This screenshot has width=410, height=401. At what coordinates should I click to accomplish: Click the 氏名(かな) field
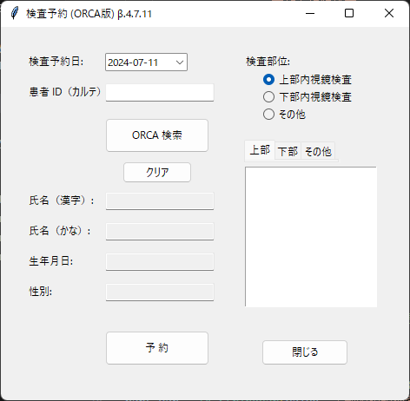tap(160, 231)
